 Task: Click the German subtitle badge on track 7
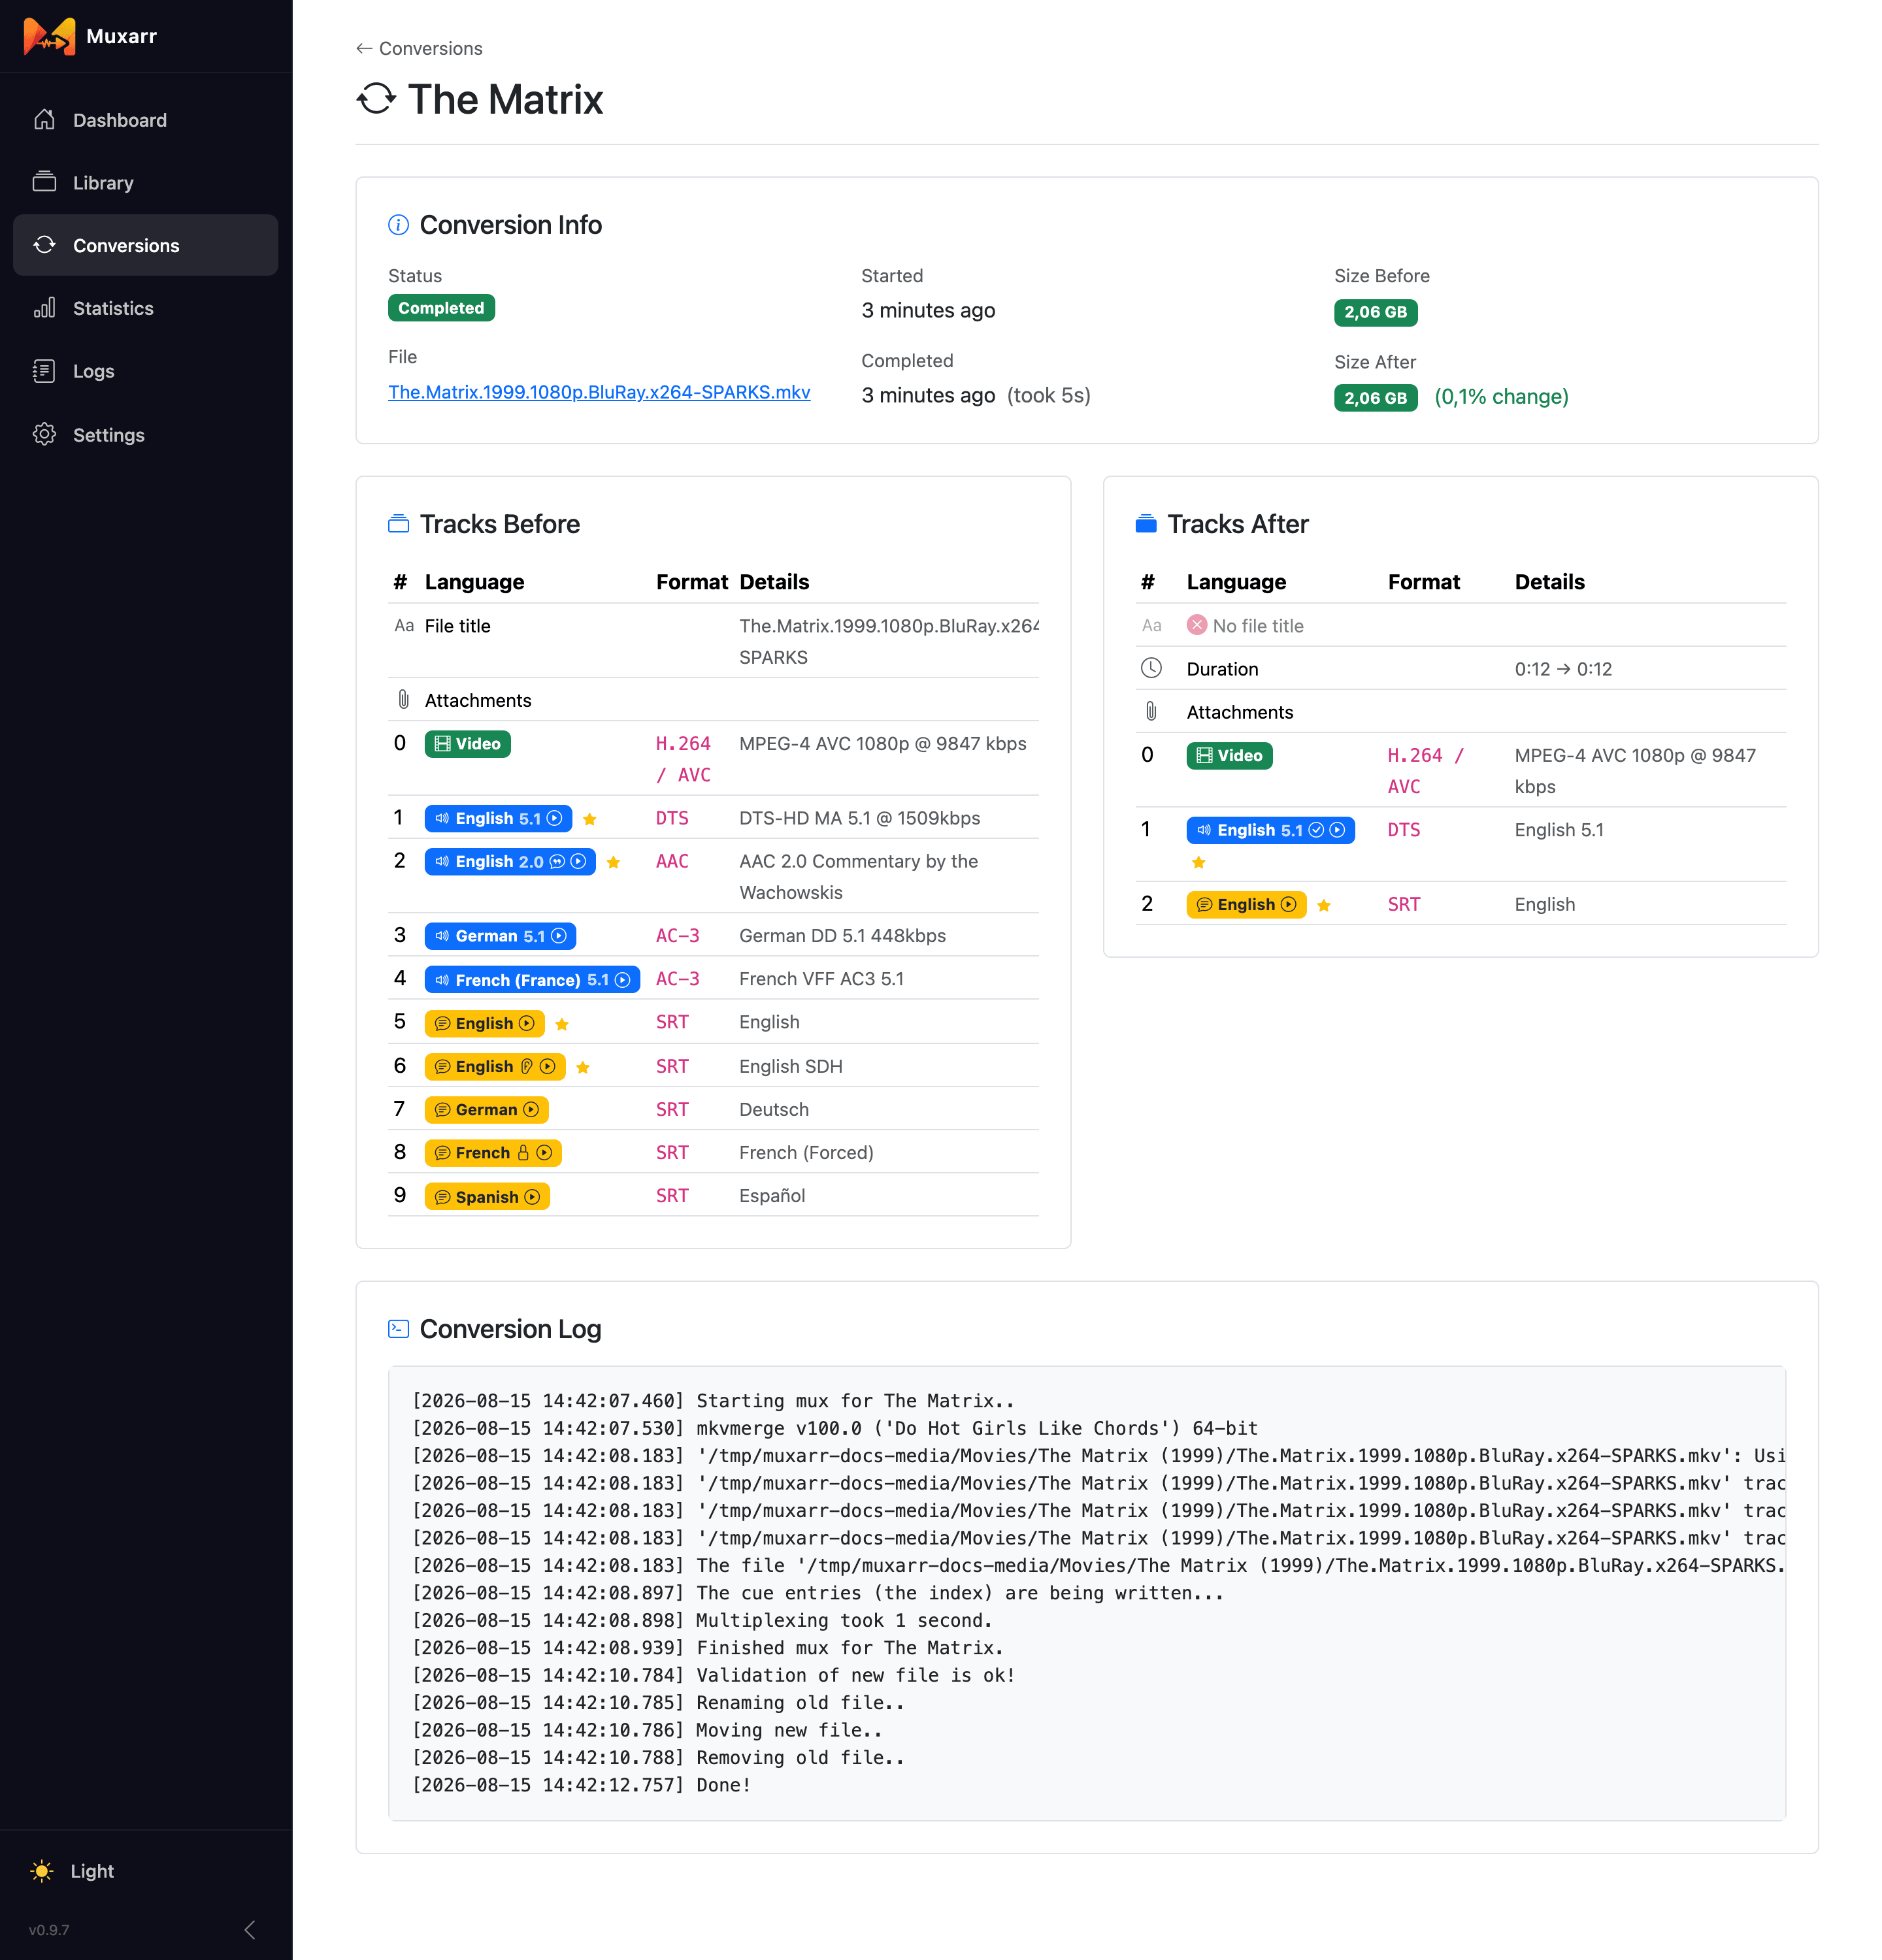point(486,1110)
